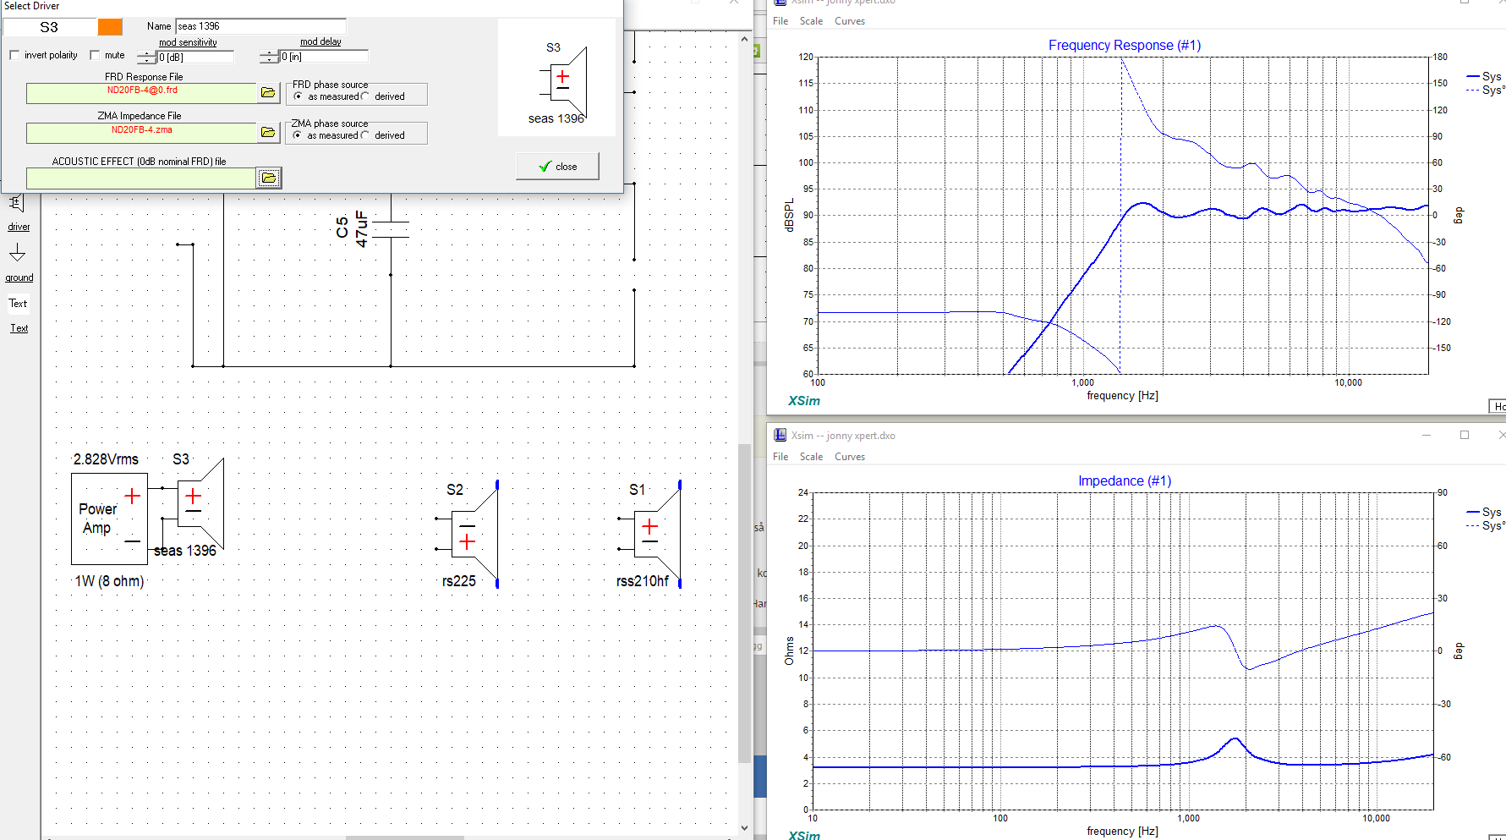
Task: Open File menu in Impedance window
Action: click(780, 457)
